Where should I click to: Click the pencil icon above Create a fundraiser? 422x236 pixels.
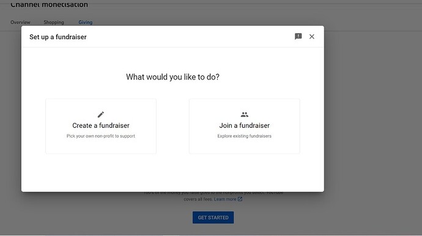click(101, 114)
